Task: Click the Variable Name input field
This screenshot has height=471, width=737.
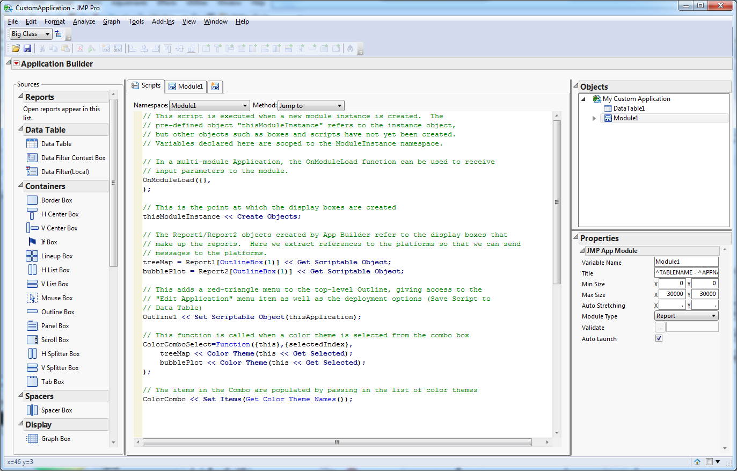Action: coord(685,262)
